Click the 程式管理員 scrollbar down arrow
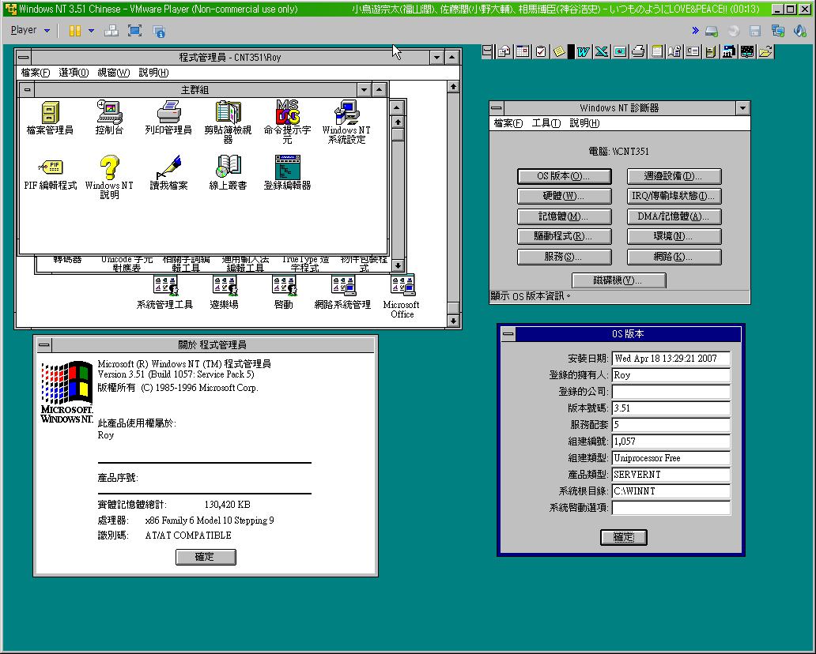Viewport: 816px width, 654px height. point(453,321)
